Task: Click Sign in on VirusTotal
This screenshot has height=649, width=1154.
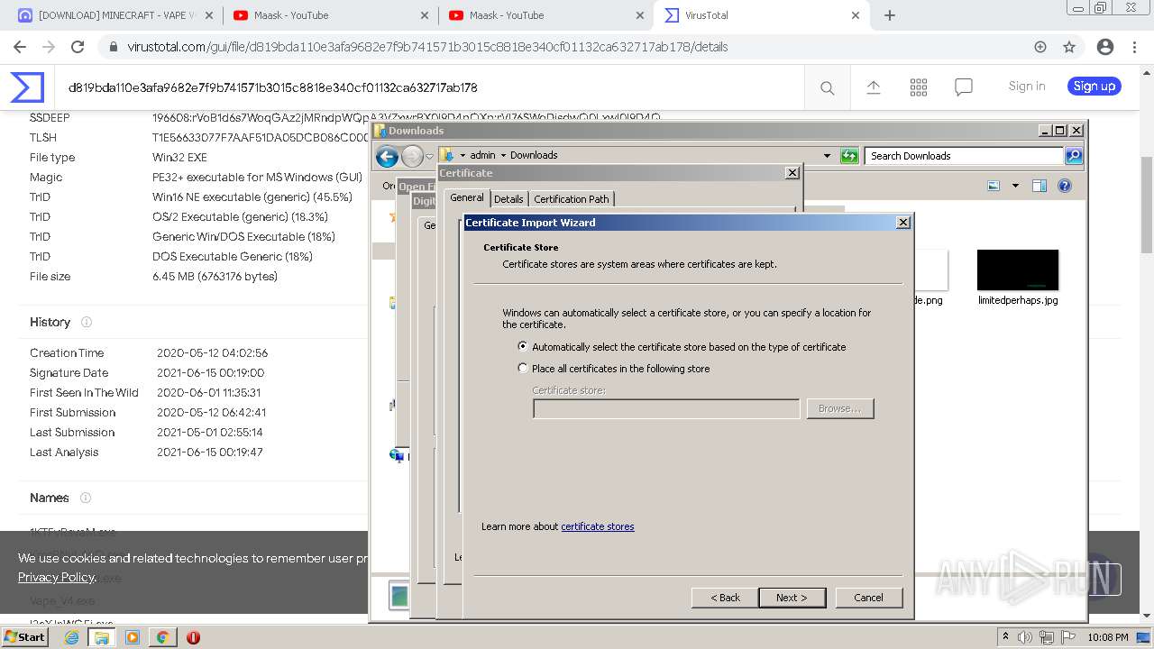Action: tap(1027, 87)
